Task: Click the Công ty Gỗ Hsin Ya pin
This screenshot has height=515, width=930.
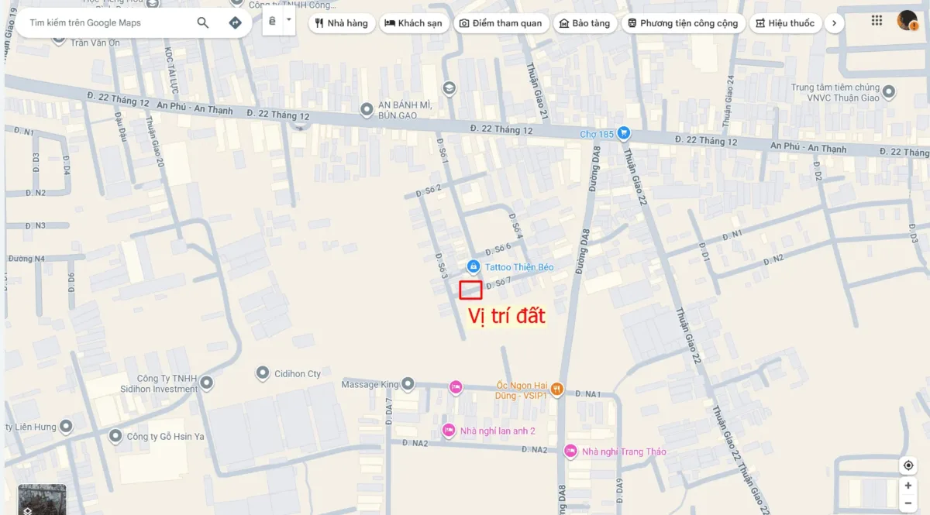Action: 115,437
